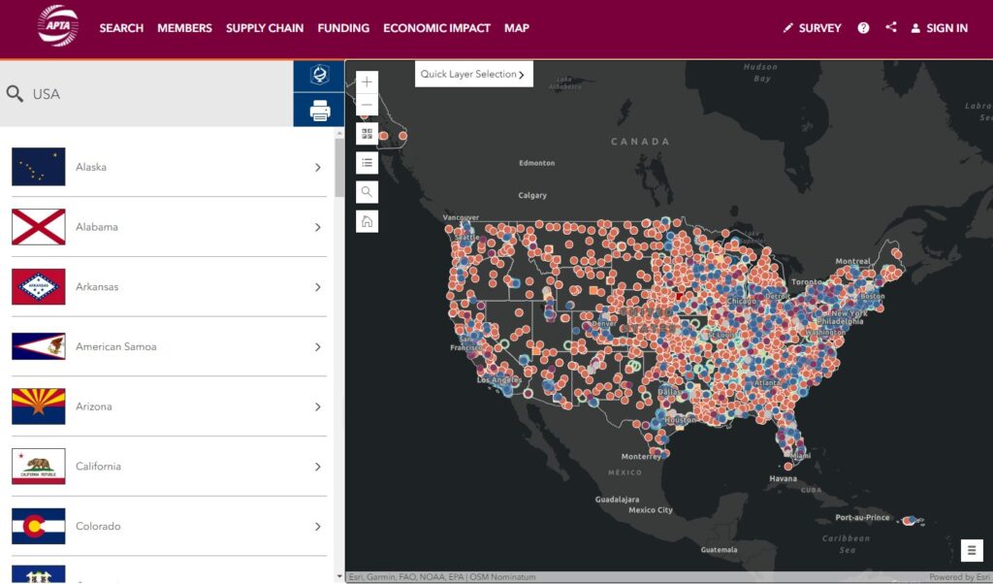Screen dimensions: 993x584
Task: Go to Economic Impact tab
Action: coord(436,28)
